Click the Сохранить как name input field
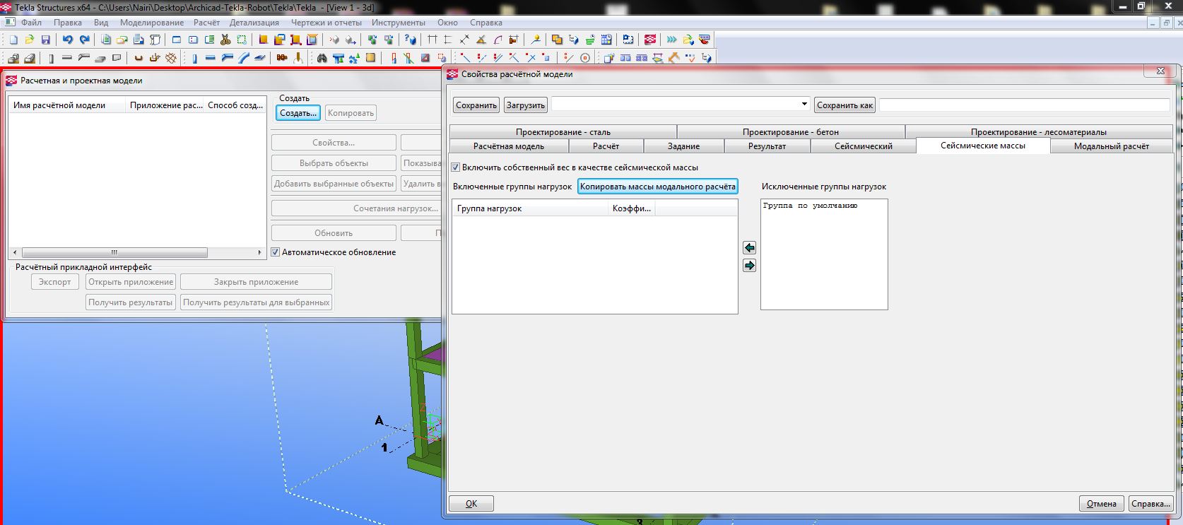 [x=1024, y=105]
